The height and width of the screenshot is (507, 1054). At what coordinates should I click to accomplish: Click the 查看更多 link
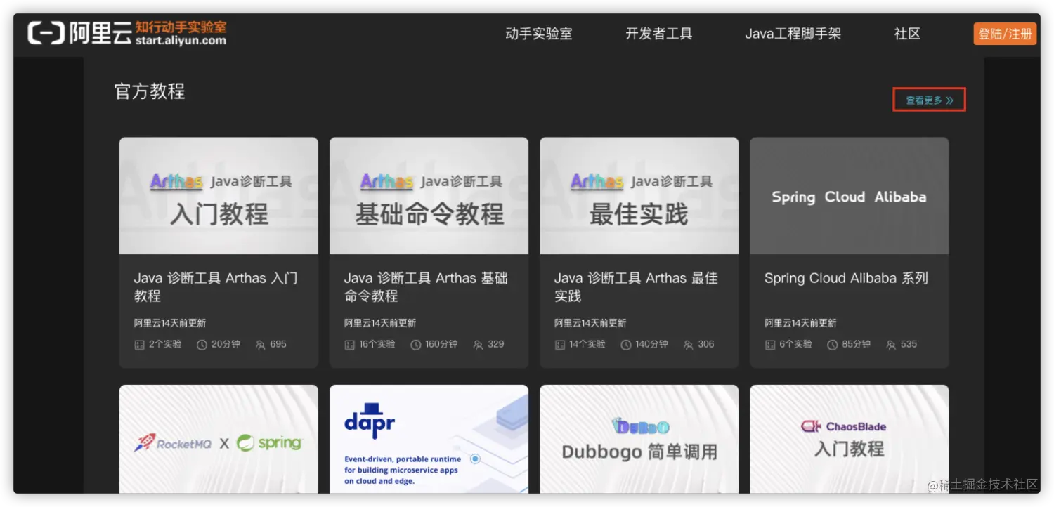(929, 100)
